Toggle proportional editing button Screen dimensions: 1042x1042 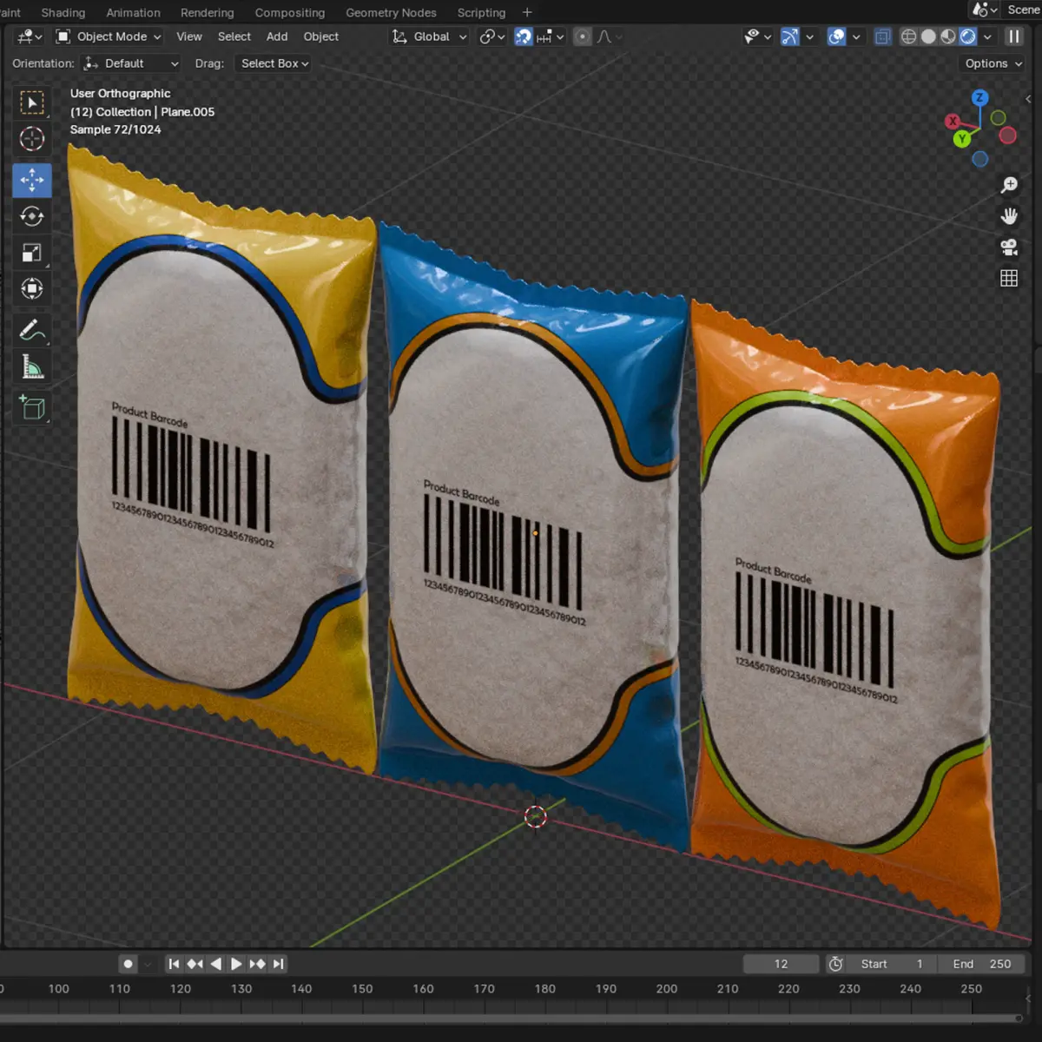tap(583, 36)
